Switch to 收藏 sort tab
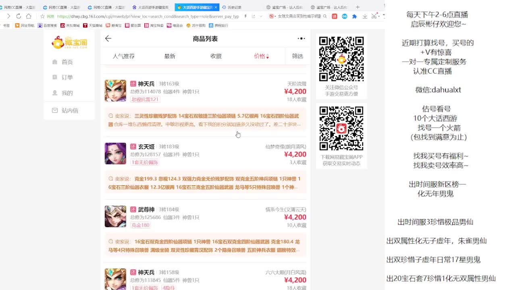Screen dimensions: 516x290 click(x=216, y=56)
